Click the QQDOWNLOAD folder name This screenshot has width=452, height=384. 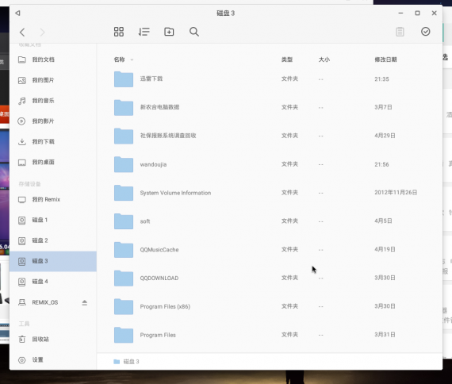pyautogui.click(x=159, y=278)
